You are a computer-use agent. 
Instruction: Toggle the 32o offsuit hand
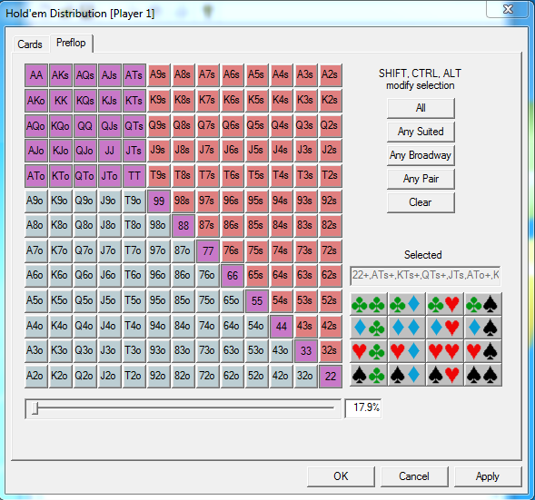coord(306,377)
